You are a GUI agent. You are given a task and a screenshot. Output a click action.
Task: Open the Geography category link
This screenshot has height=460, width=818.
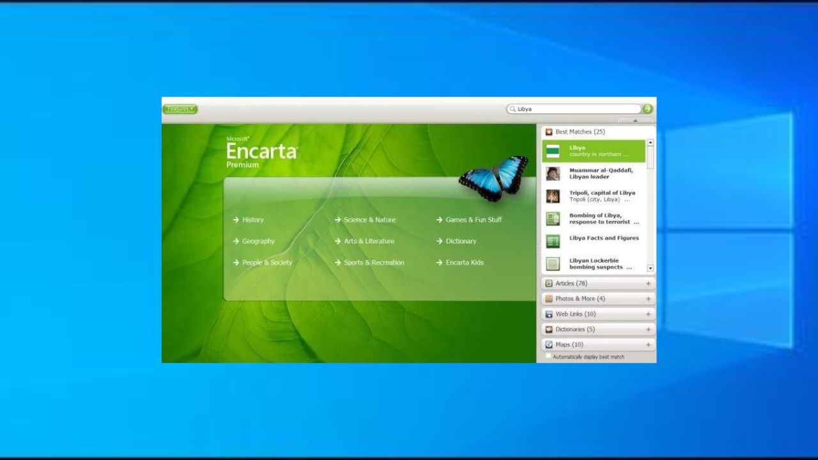tap(254, 241)
